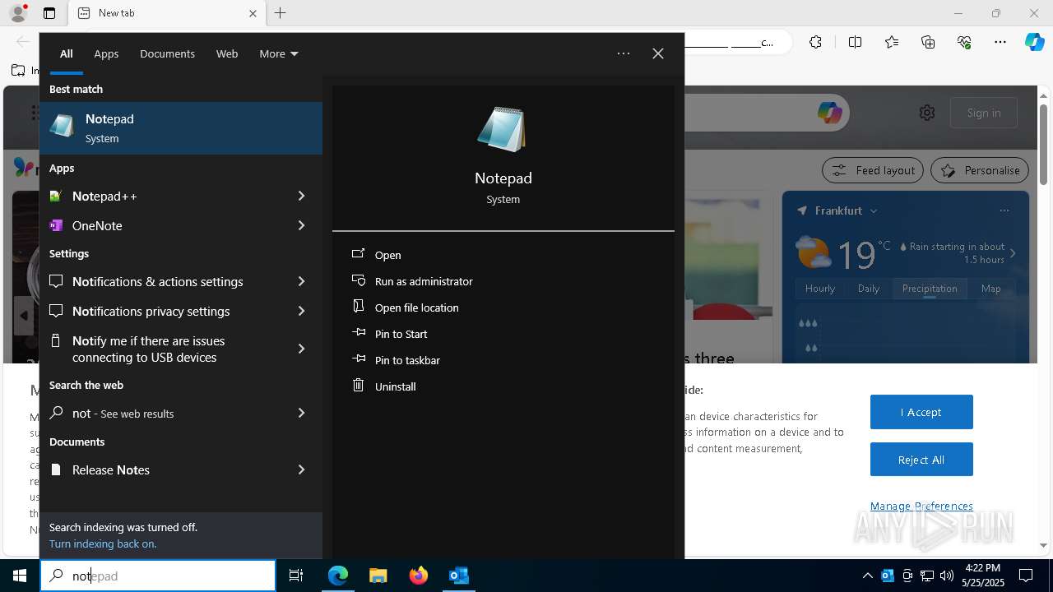1053x592 pixels.
Task: Select the Precipitation weather tab
Action: click(x=930, y=289)
